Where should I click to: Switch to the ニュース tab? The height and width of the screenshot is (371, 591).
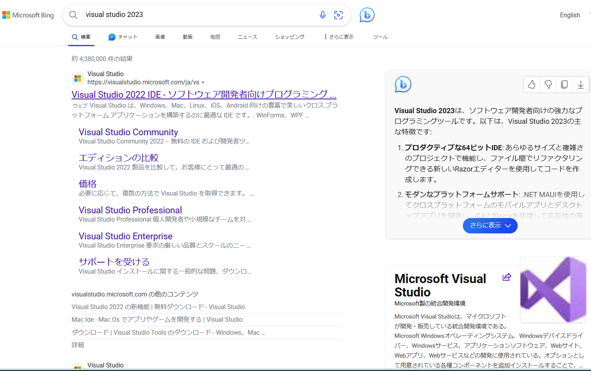[248, 37]
